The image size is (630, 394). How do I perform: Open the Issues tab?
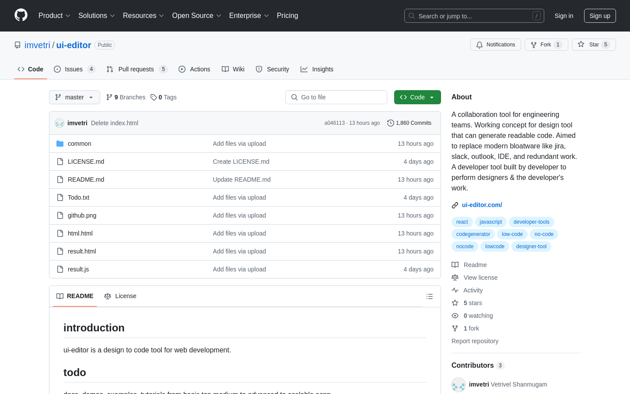pyautogui.click(x=74, y=69)
